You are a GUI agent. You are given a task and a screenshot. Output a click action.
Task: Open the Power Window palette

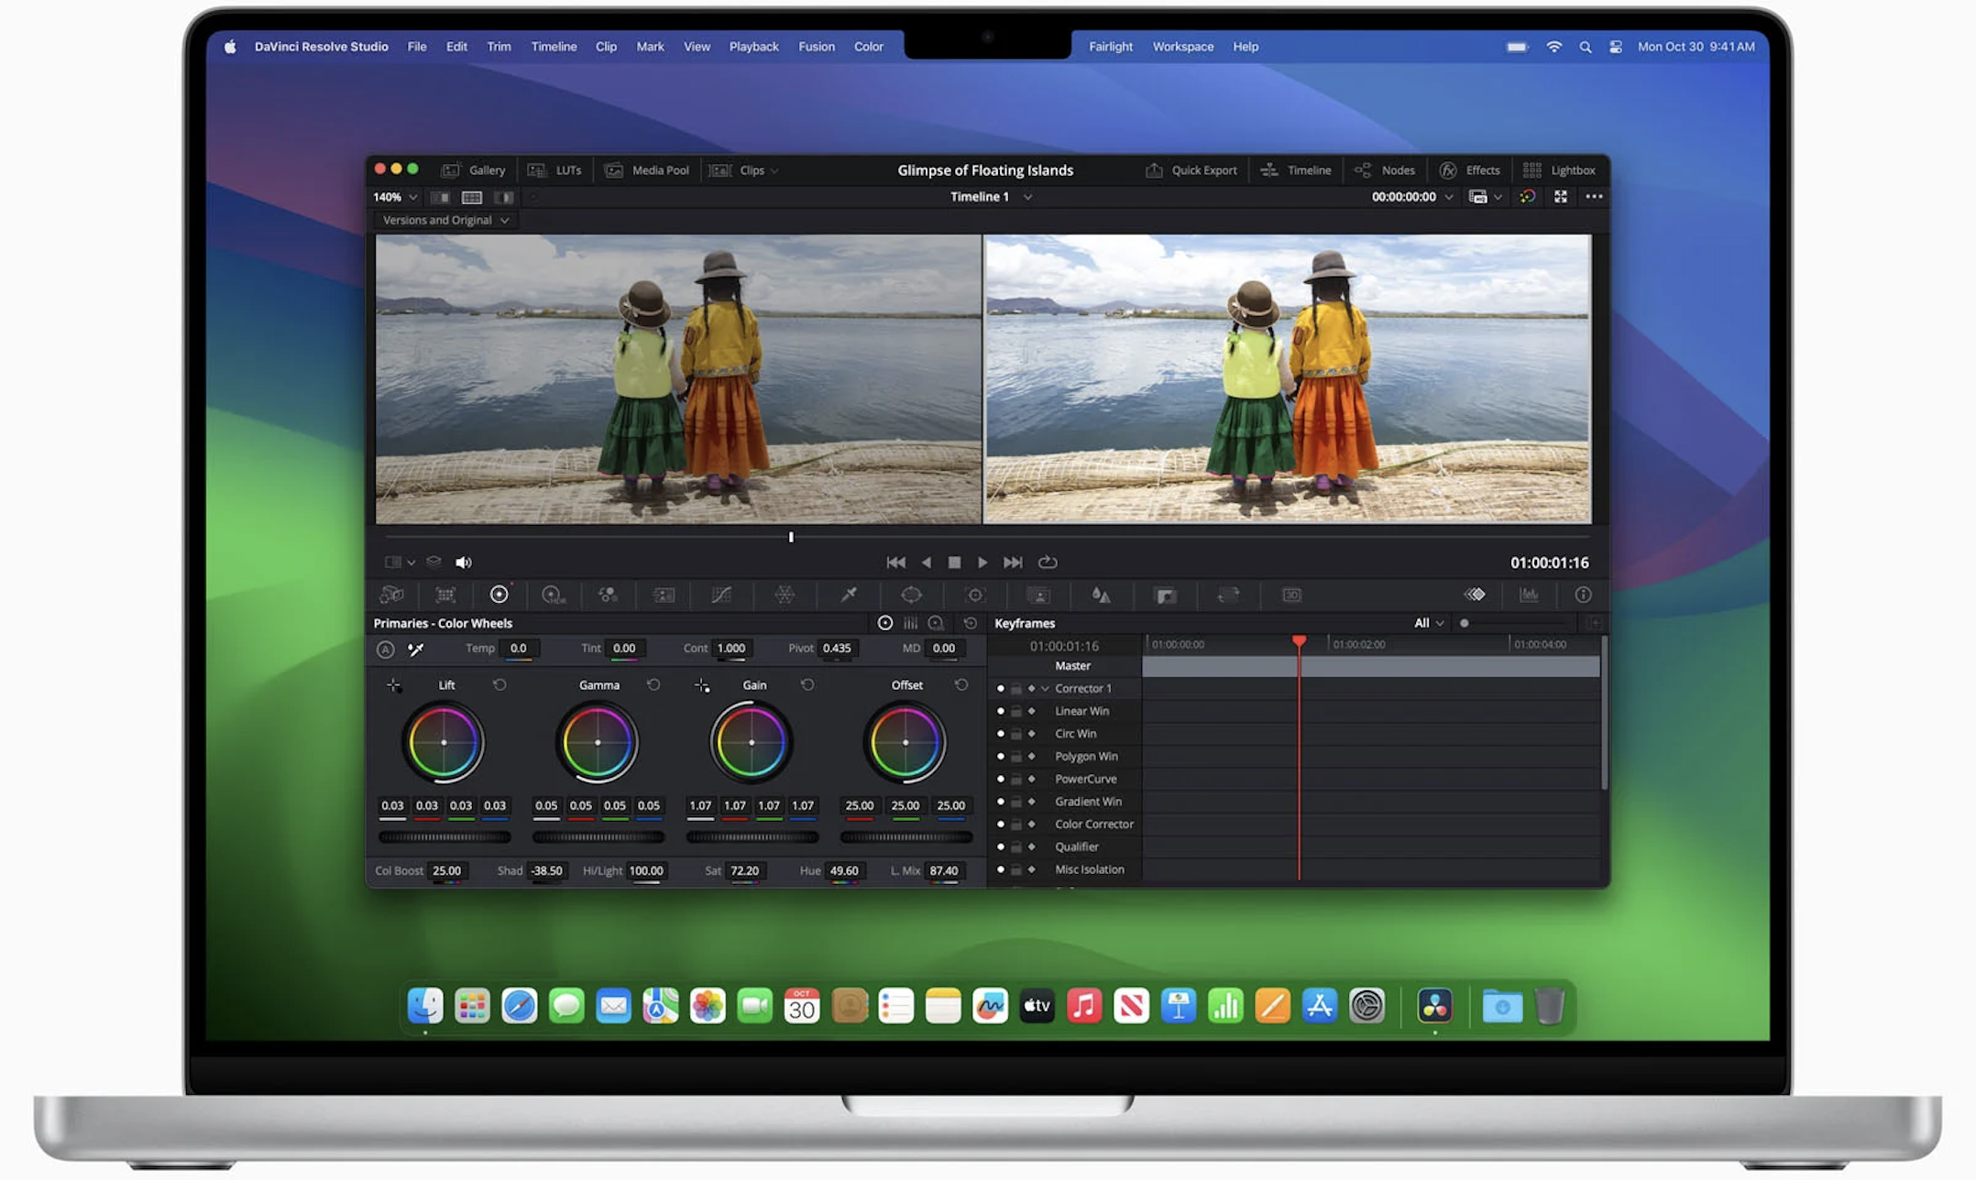tap(911, 595)
